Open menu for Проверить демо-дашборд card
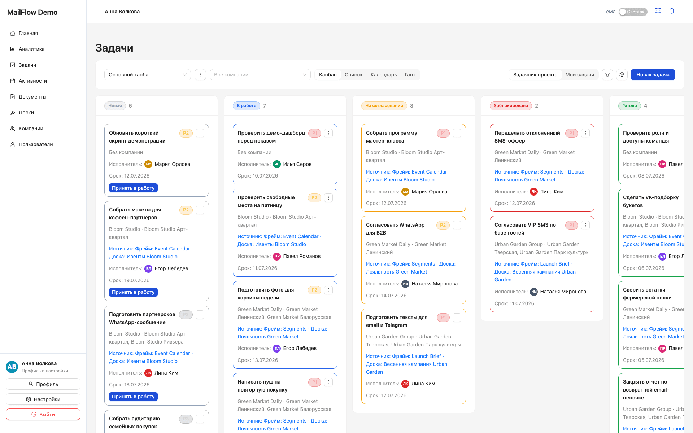The image size is (693, 433). [328, 133]
